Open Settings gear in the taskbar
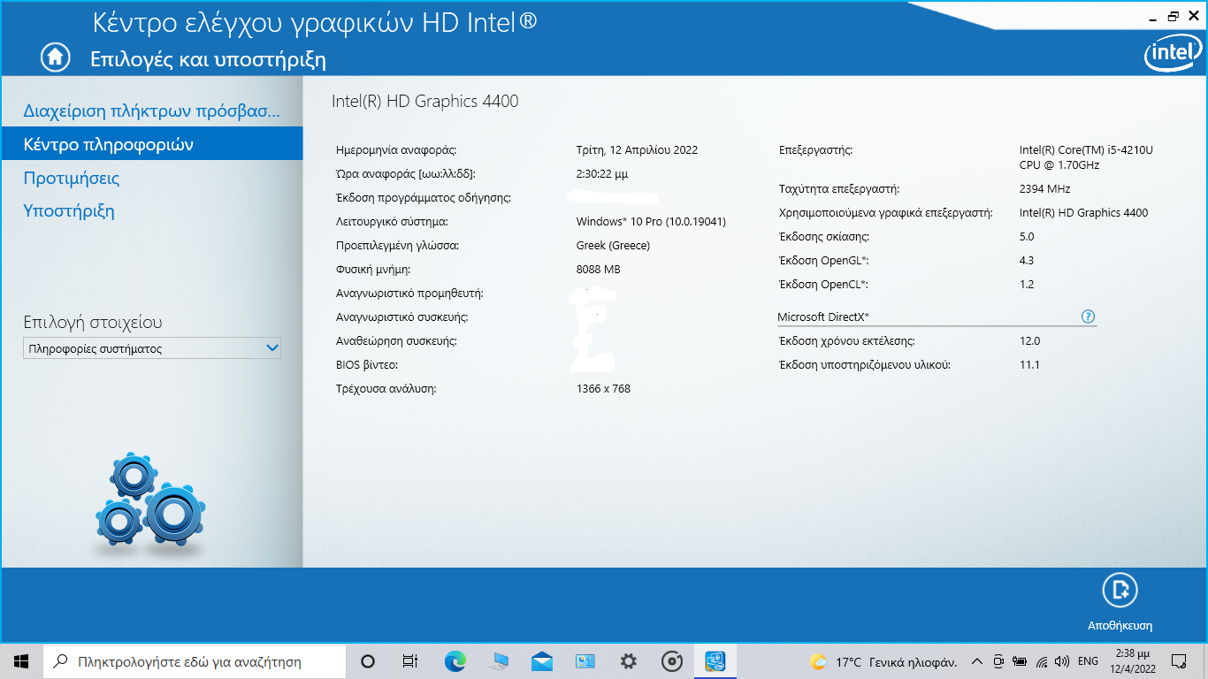Screen dimensions: 1208x679 629,661
